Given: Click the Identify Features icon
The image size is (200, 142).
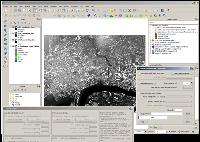Looking at the screenshot, I should tap(94, 10).
